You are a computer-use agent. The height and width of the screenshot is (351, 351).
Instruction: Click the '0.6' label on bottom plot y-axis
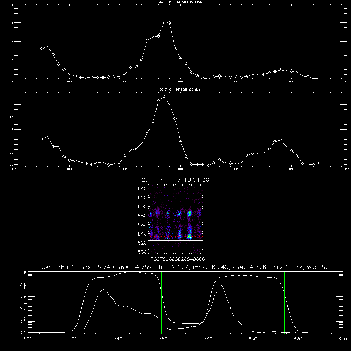click(23, 297)
